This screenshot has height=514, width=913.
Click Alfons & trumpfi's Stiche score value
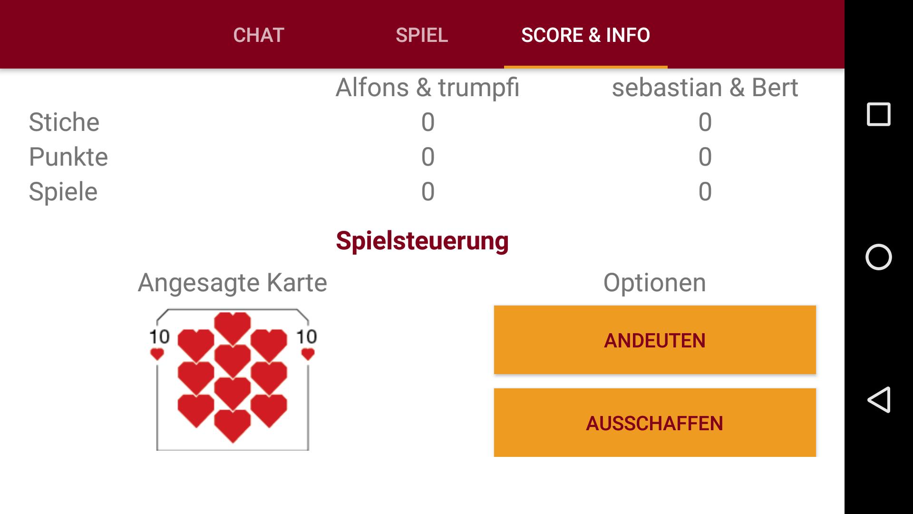coord(428,122)
